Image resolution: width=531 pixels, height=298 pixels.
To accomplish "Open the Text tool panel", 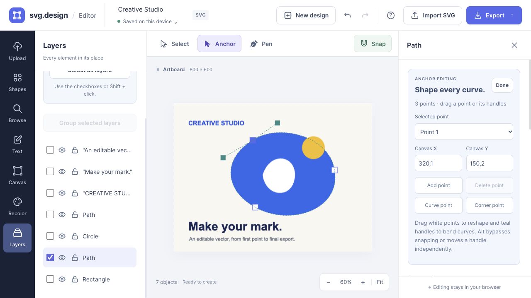I will tap(17, 144).
